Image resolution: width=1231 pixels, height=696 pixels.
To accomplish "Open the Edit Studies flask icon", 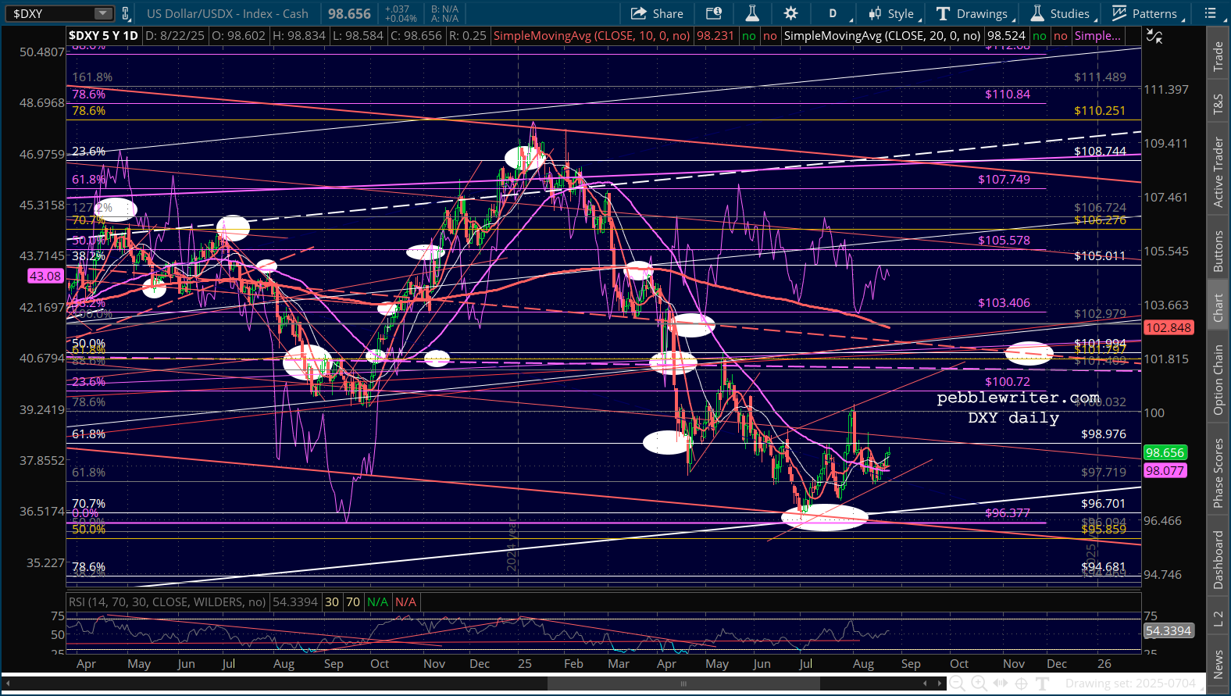I will coord(751,13).
